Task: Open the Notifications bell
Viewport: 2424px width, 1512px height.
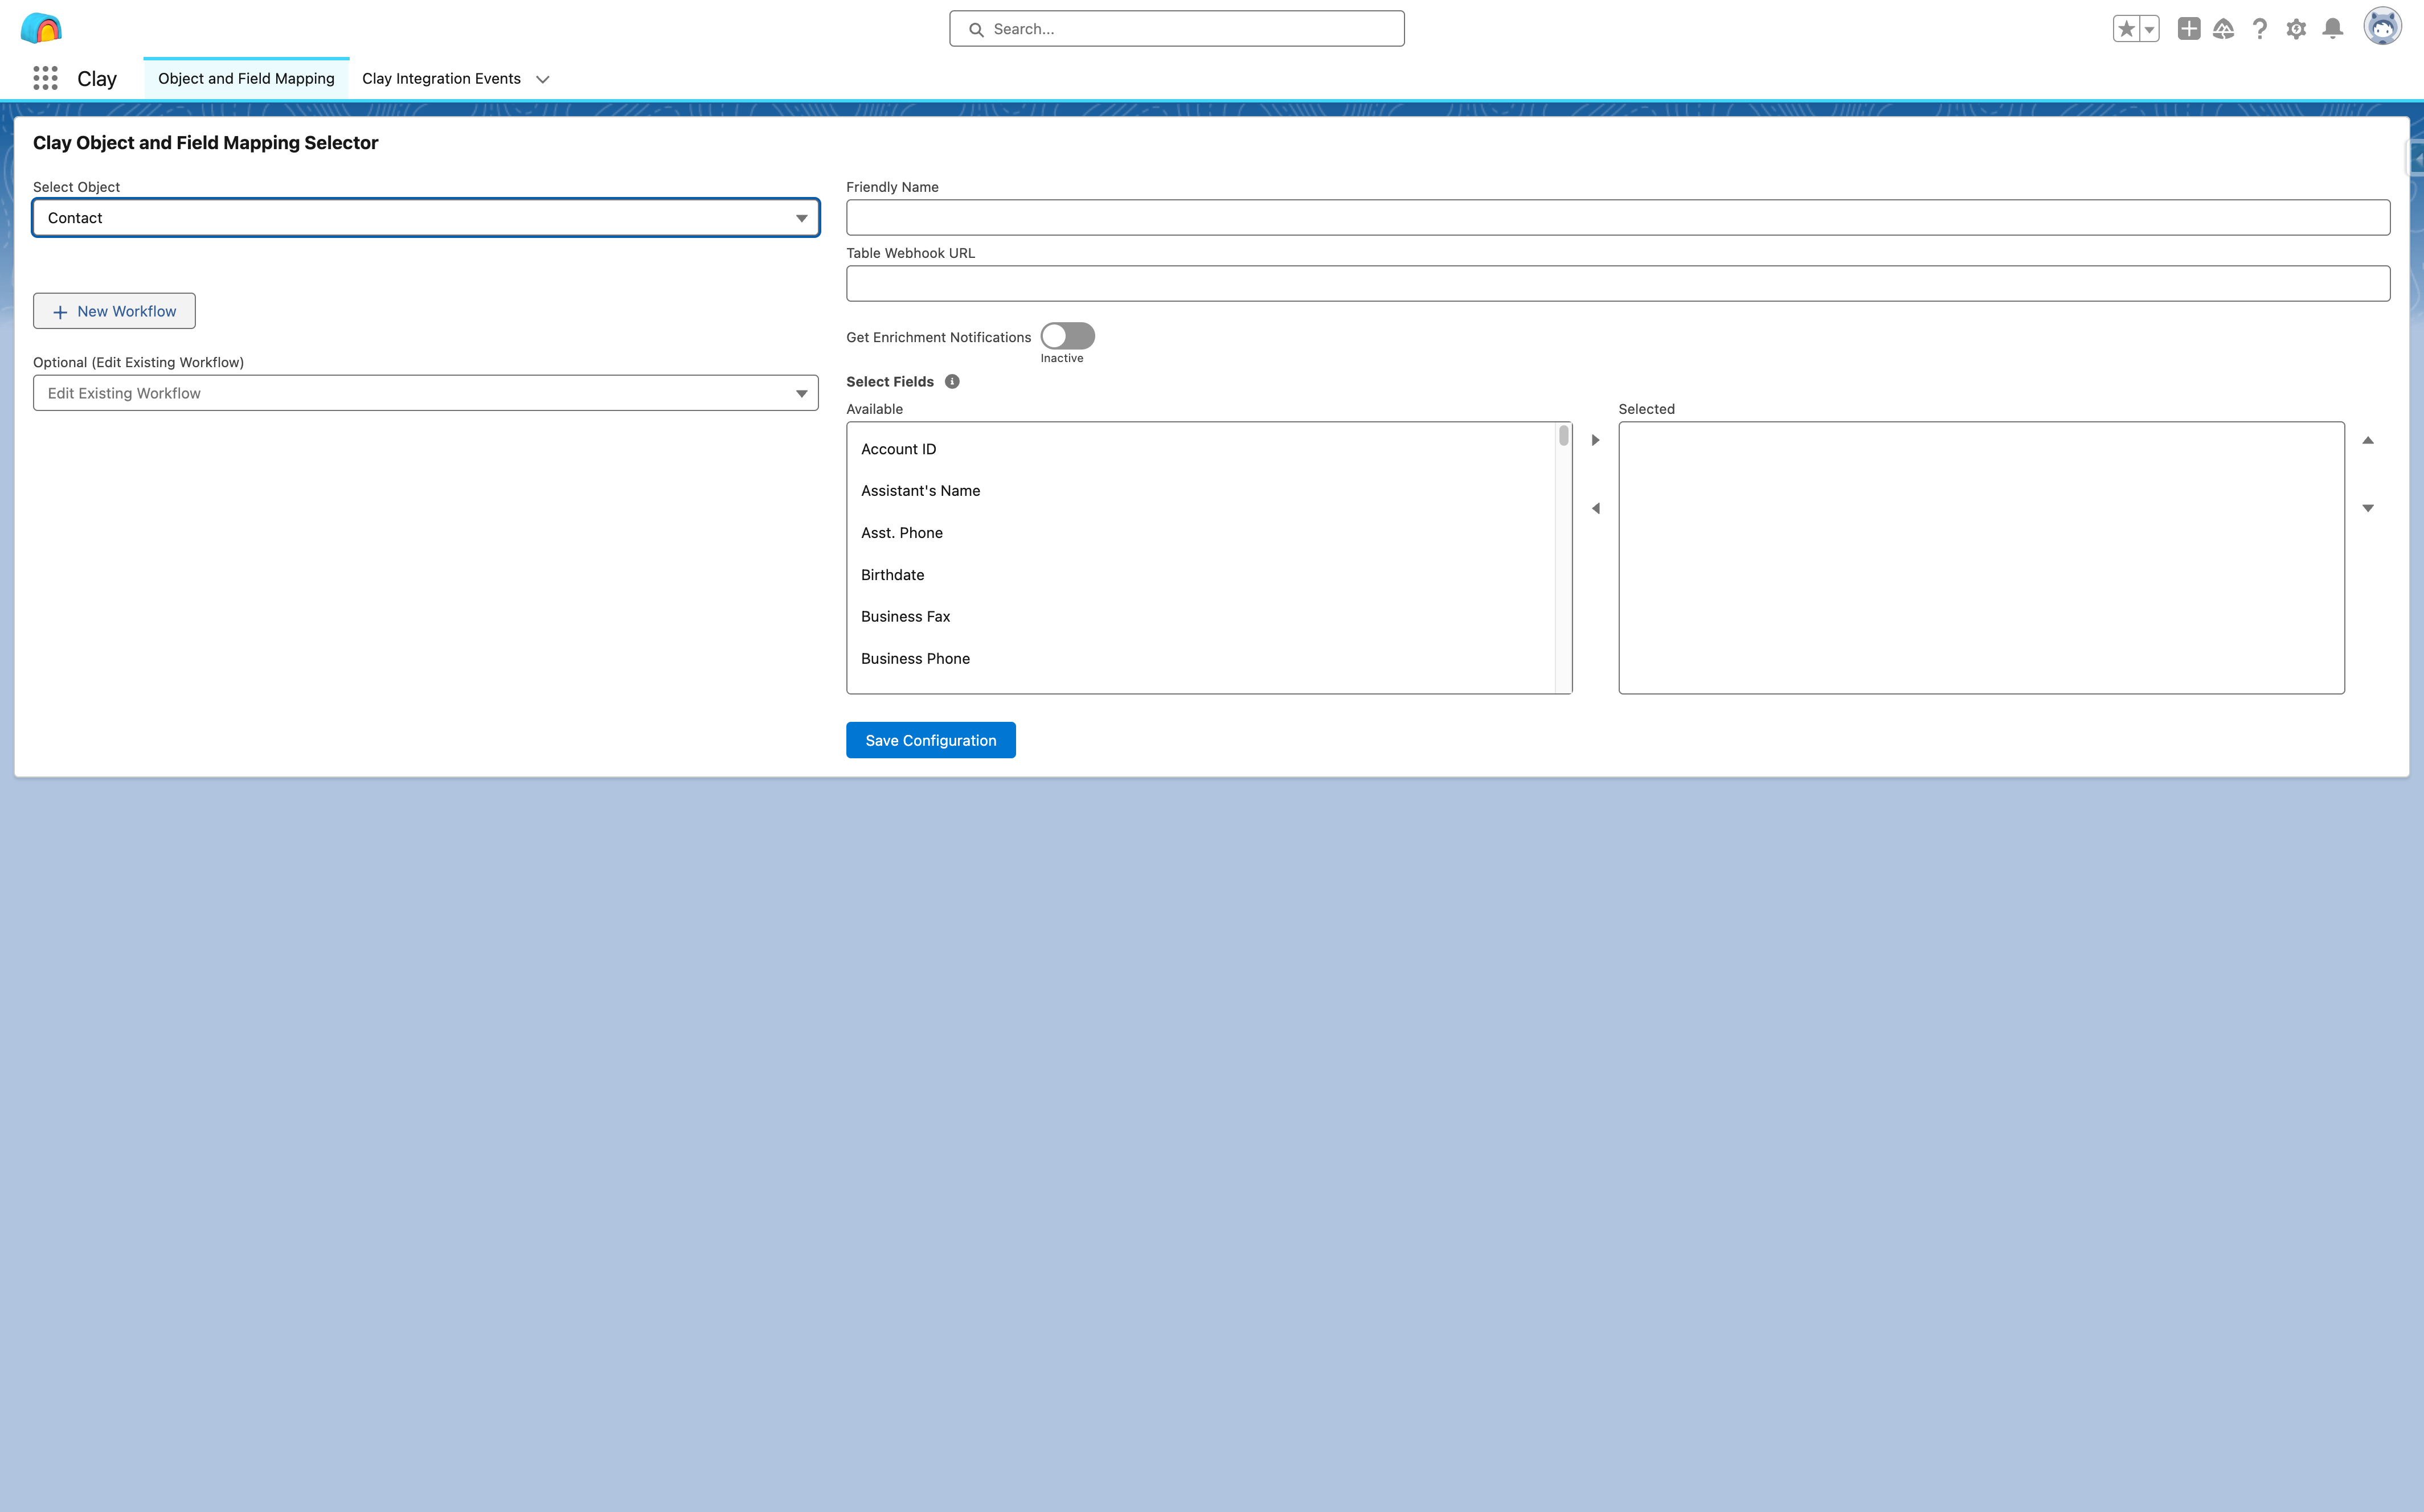Action: pyautogui.click(x=2333, y=29)
